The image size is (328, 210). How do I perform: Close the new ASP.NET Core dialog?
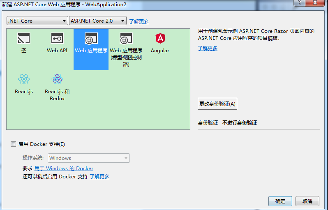click(x=315, y=3)
